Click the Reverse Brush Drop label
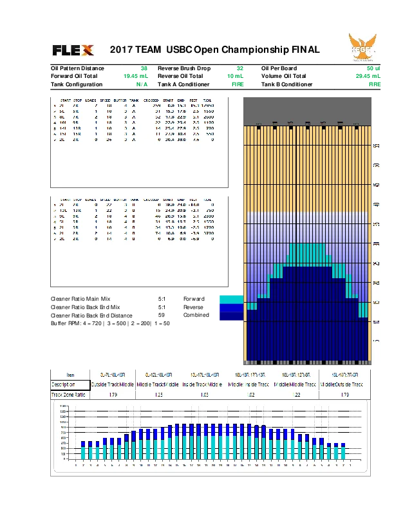 (184, 68)
